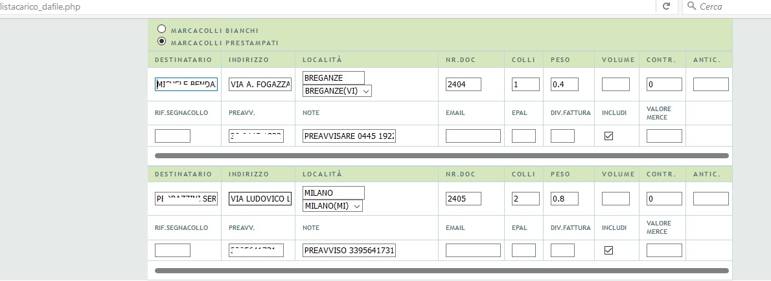The height and width of the screenshot is (281, 771).
Task: Click the PREAVVISO 3395641731 note field
Action: (349, 250)
